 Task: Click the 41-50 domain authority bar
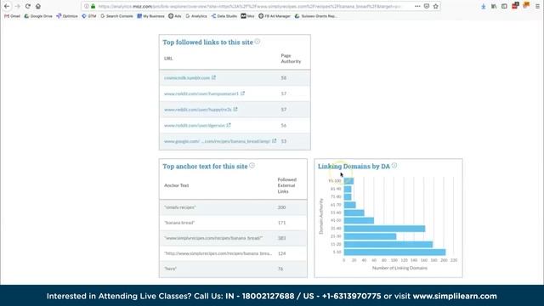point(359,221)
